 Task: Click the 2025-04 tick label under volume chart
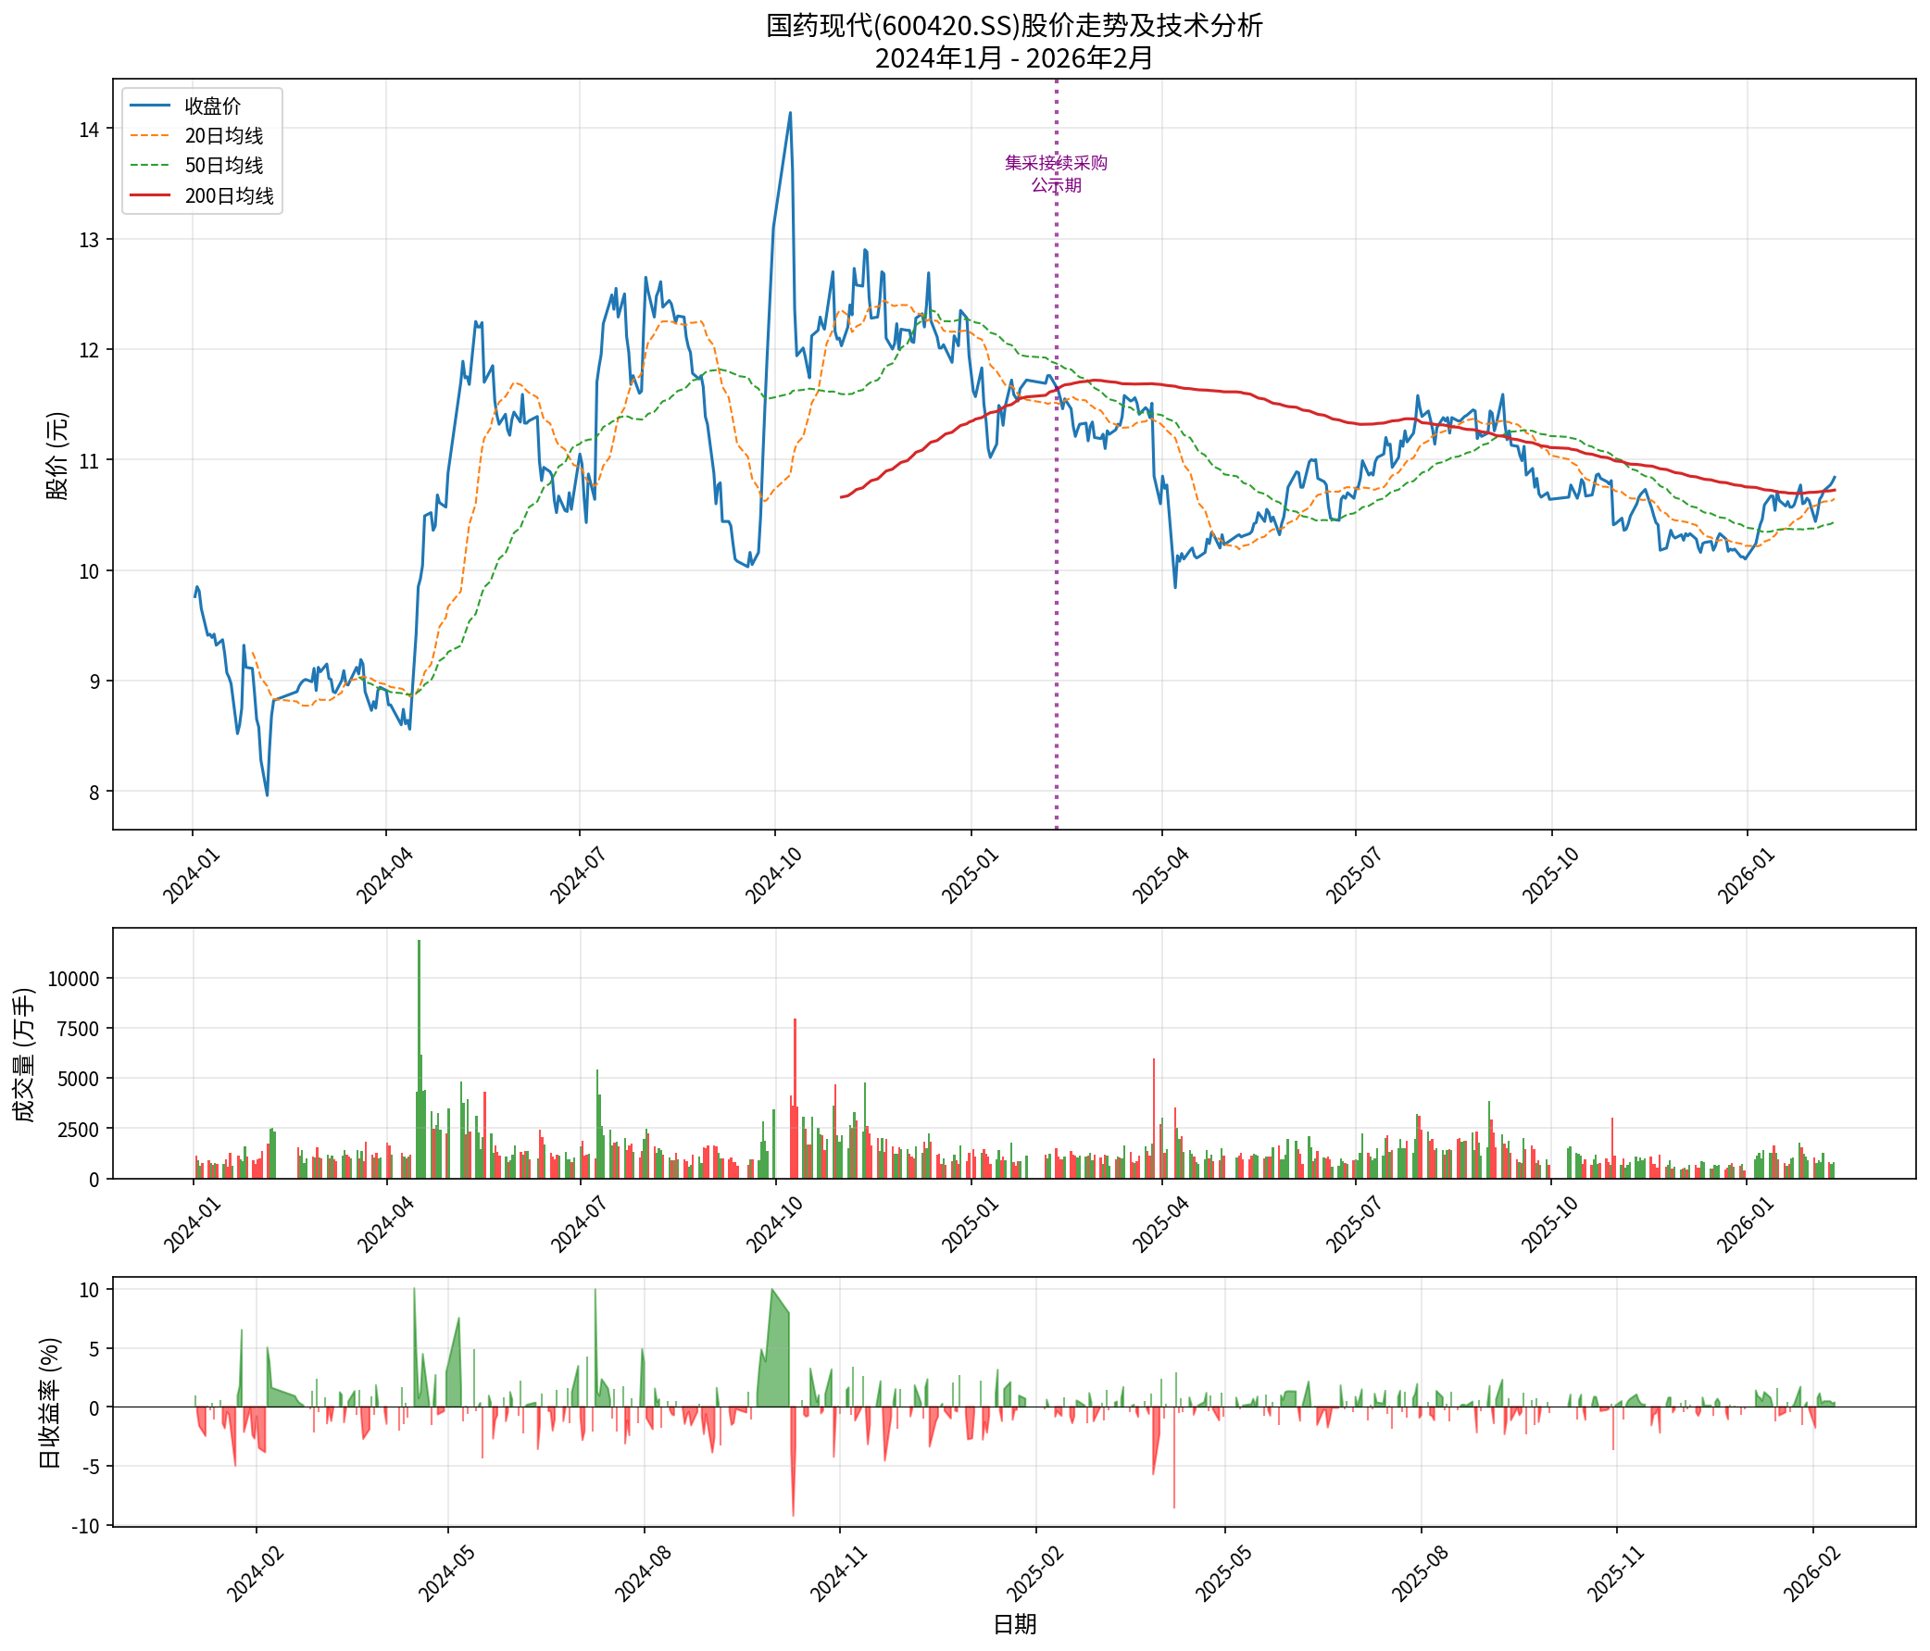pos(1159,1224)
